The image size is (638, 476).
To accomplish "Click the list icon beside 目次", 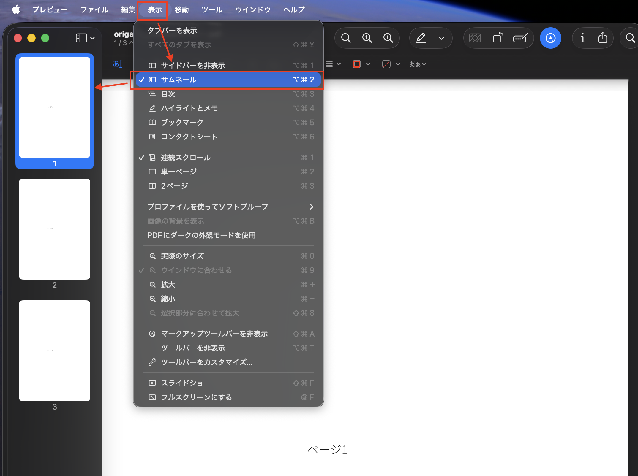I will [152, 94].
